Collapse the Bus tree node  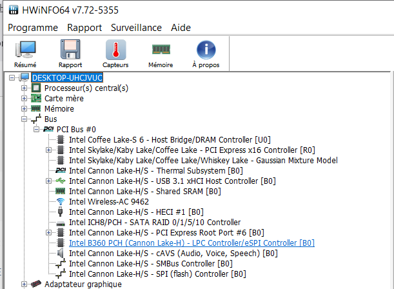click(x=25, y=119)
